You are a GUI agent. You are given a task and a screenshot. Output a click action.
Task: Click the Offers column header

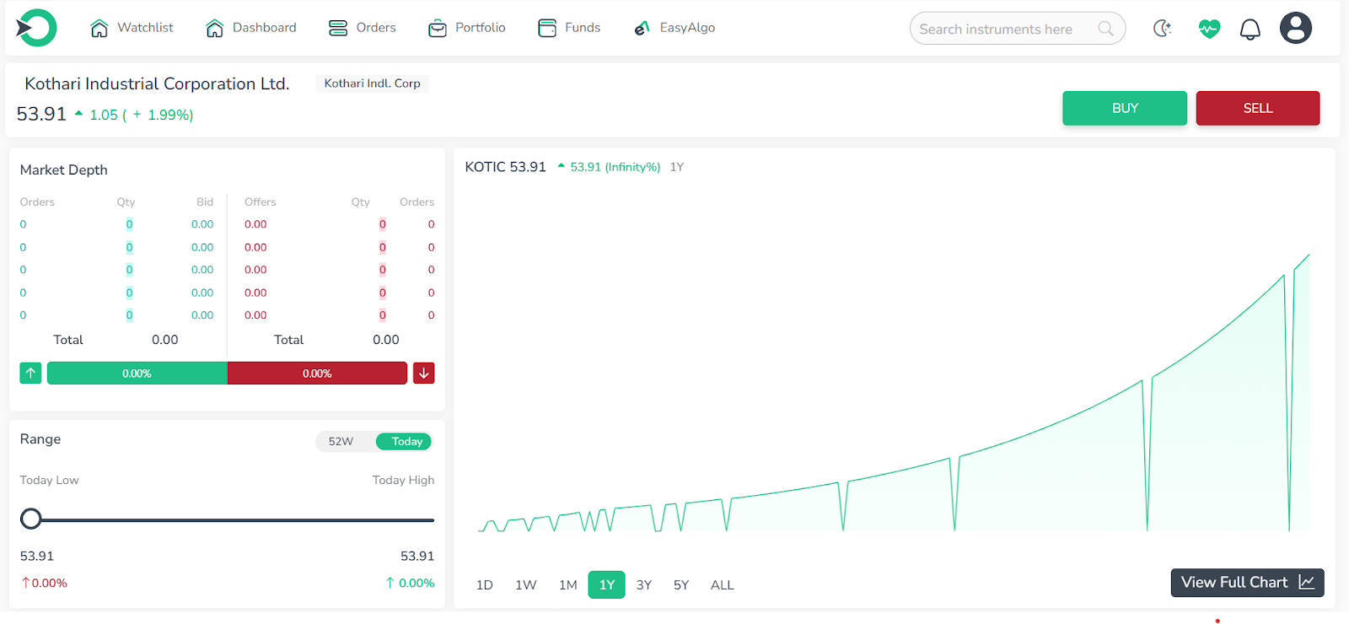click(x=261, y=202)
